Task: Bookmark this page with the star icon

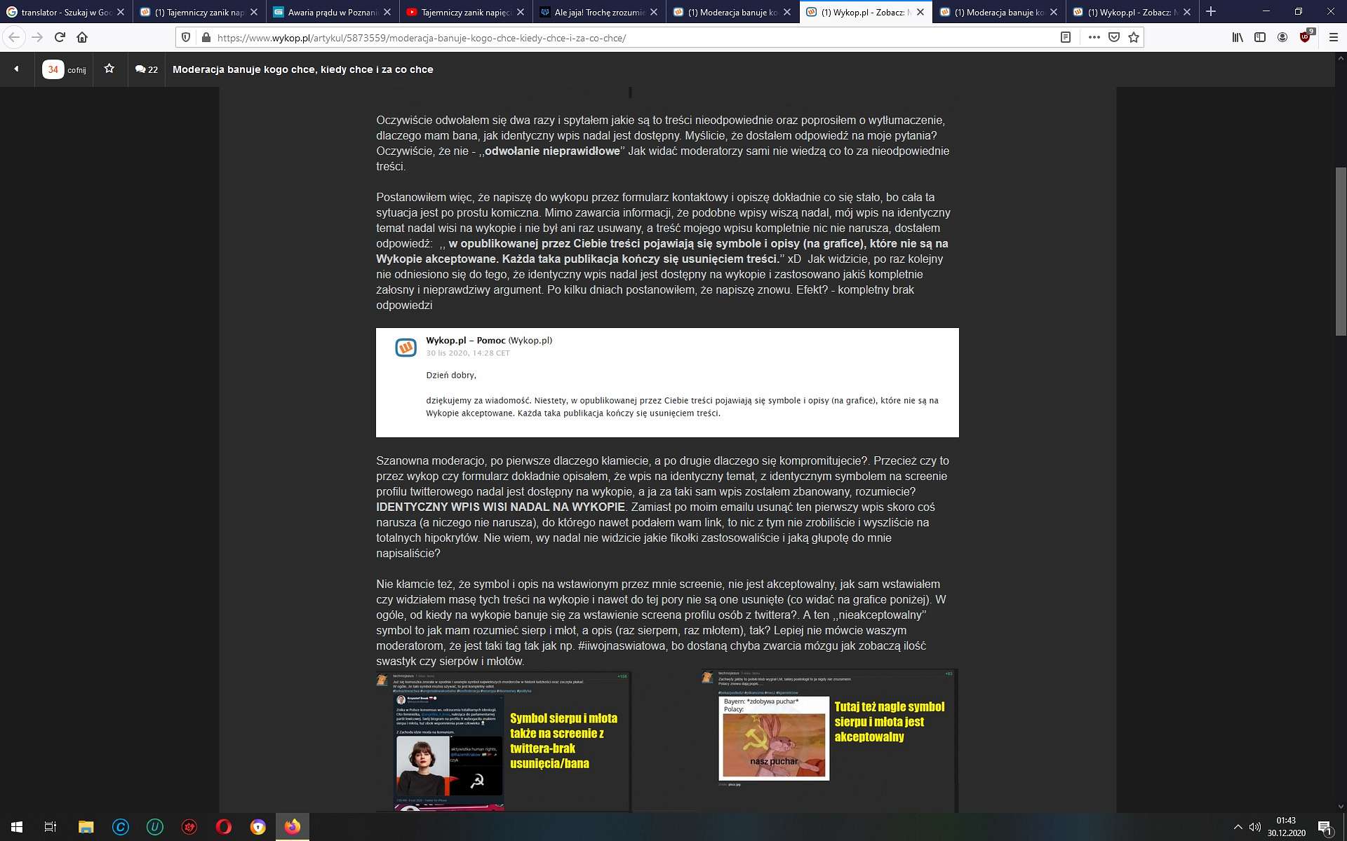Action: [x=1133, y=37]
